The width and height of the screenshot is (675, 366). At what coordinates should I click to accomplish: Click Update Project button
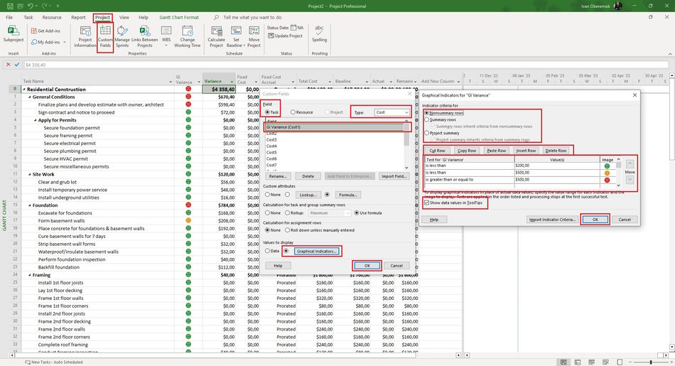click(286, 36)
